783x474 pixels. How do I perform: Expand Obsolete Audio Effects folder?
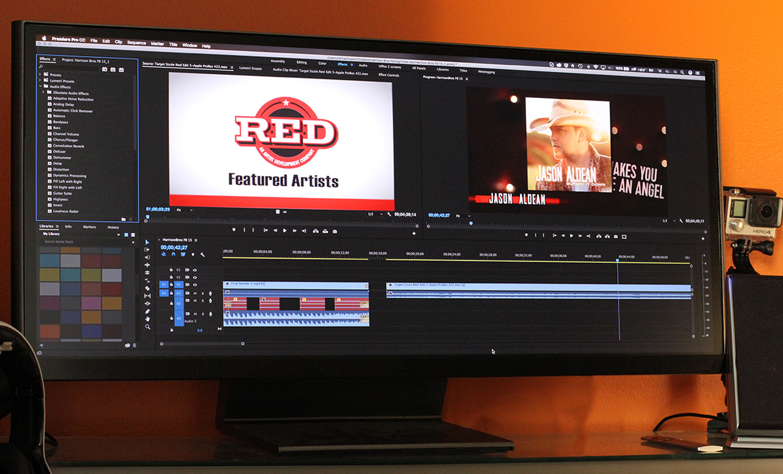pyautogui.click(x=43, y=92)
